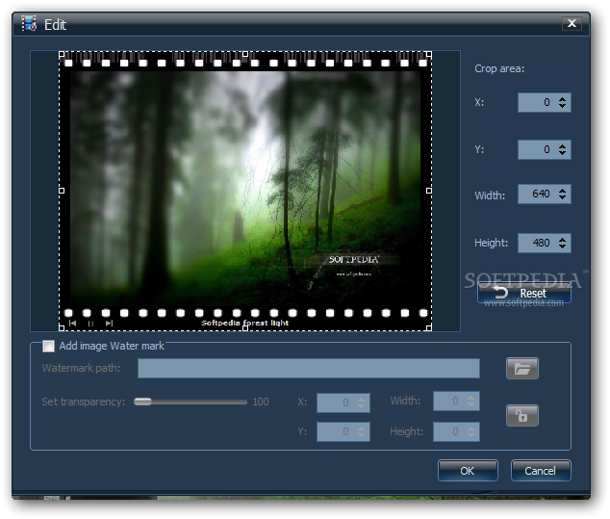Click the watermark X position field
Viewport: 610px width, 519px height.
point(343,402)
